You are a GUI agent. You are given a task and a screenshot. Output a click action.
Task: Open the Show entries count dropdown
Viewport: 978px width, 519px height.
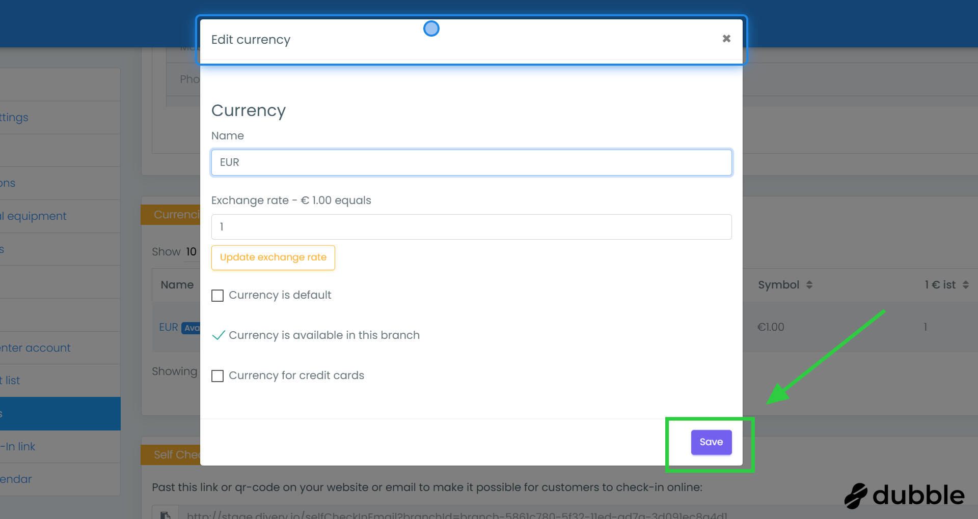(x=192, y=252)
